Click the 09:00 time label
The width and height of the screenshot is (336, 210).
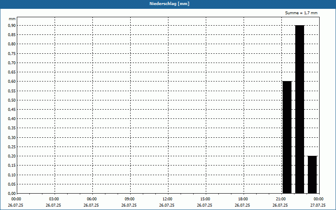point(130,199)
